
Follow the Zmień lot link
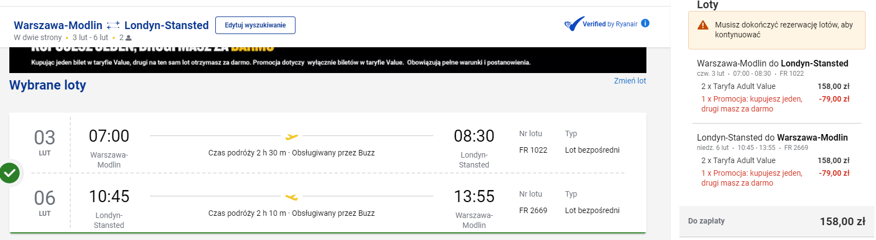pos(629,81)
